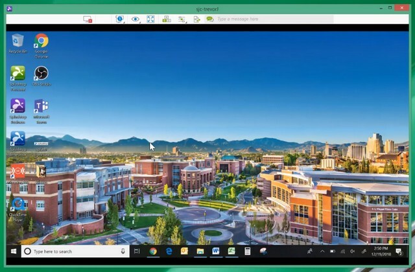Toggle the eye view option in toolbar
This screenshot has height=272, width=415.
pos(136,19)
